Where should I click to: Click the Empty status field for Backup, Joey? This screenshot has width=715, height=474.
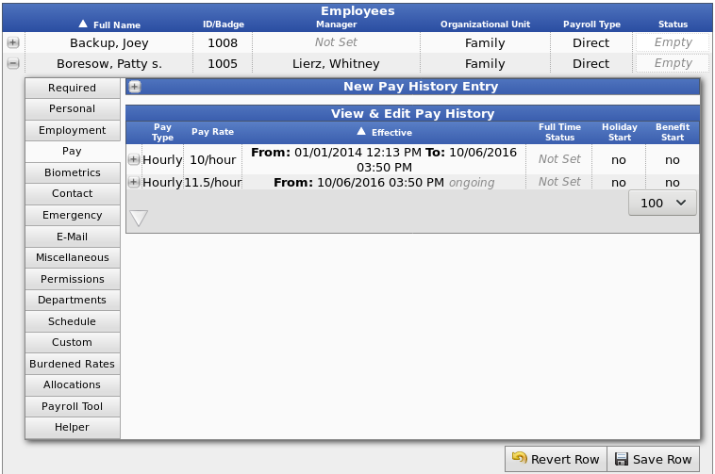coord(673,42)
